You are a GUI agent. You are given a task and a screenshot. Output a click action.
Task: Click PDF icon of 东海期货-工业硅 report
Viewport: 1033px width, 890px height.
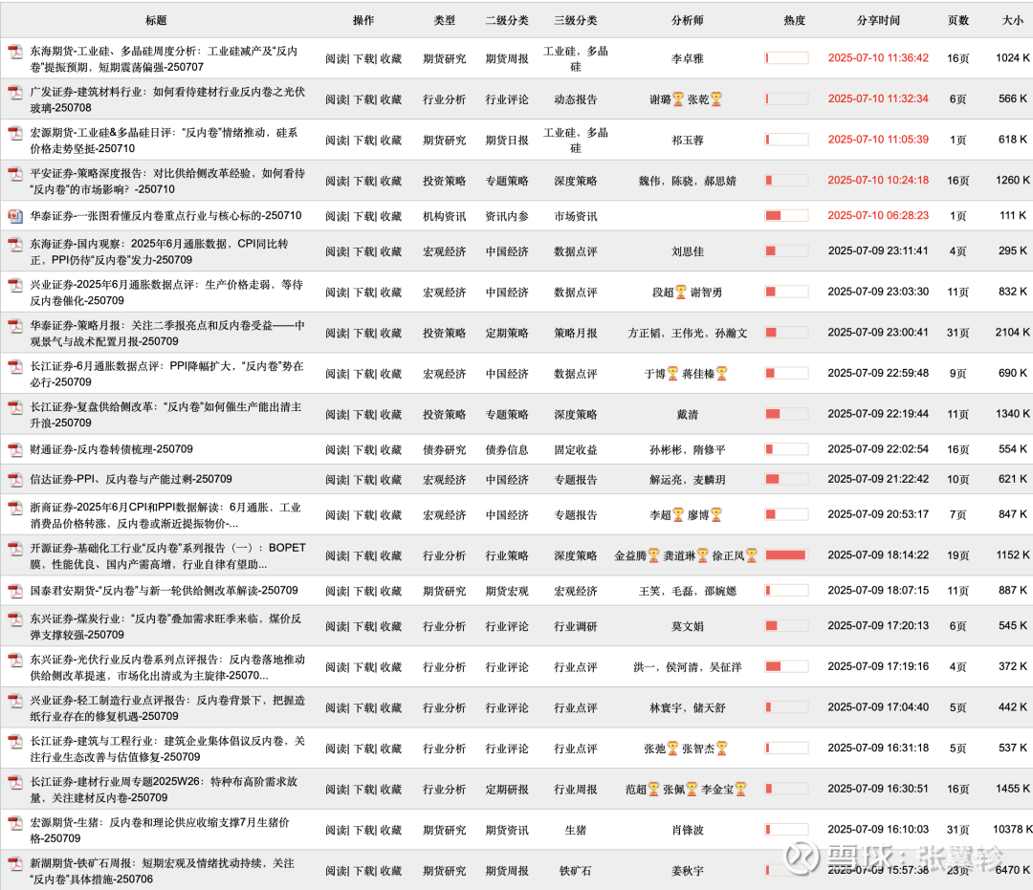pos(14,52)
